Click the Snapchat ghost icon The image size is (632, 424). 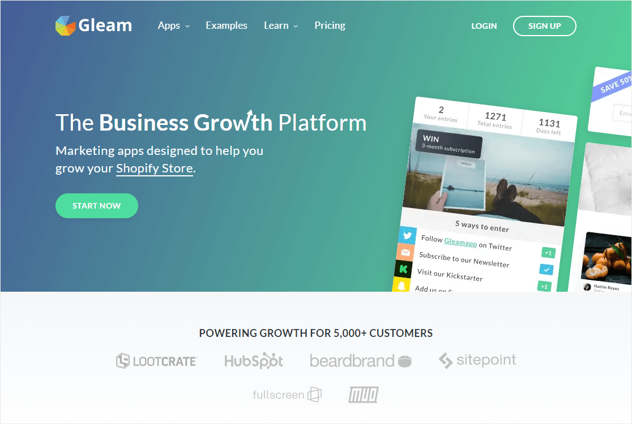click(401, 285)
